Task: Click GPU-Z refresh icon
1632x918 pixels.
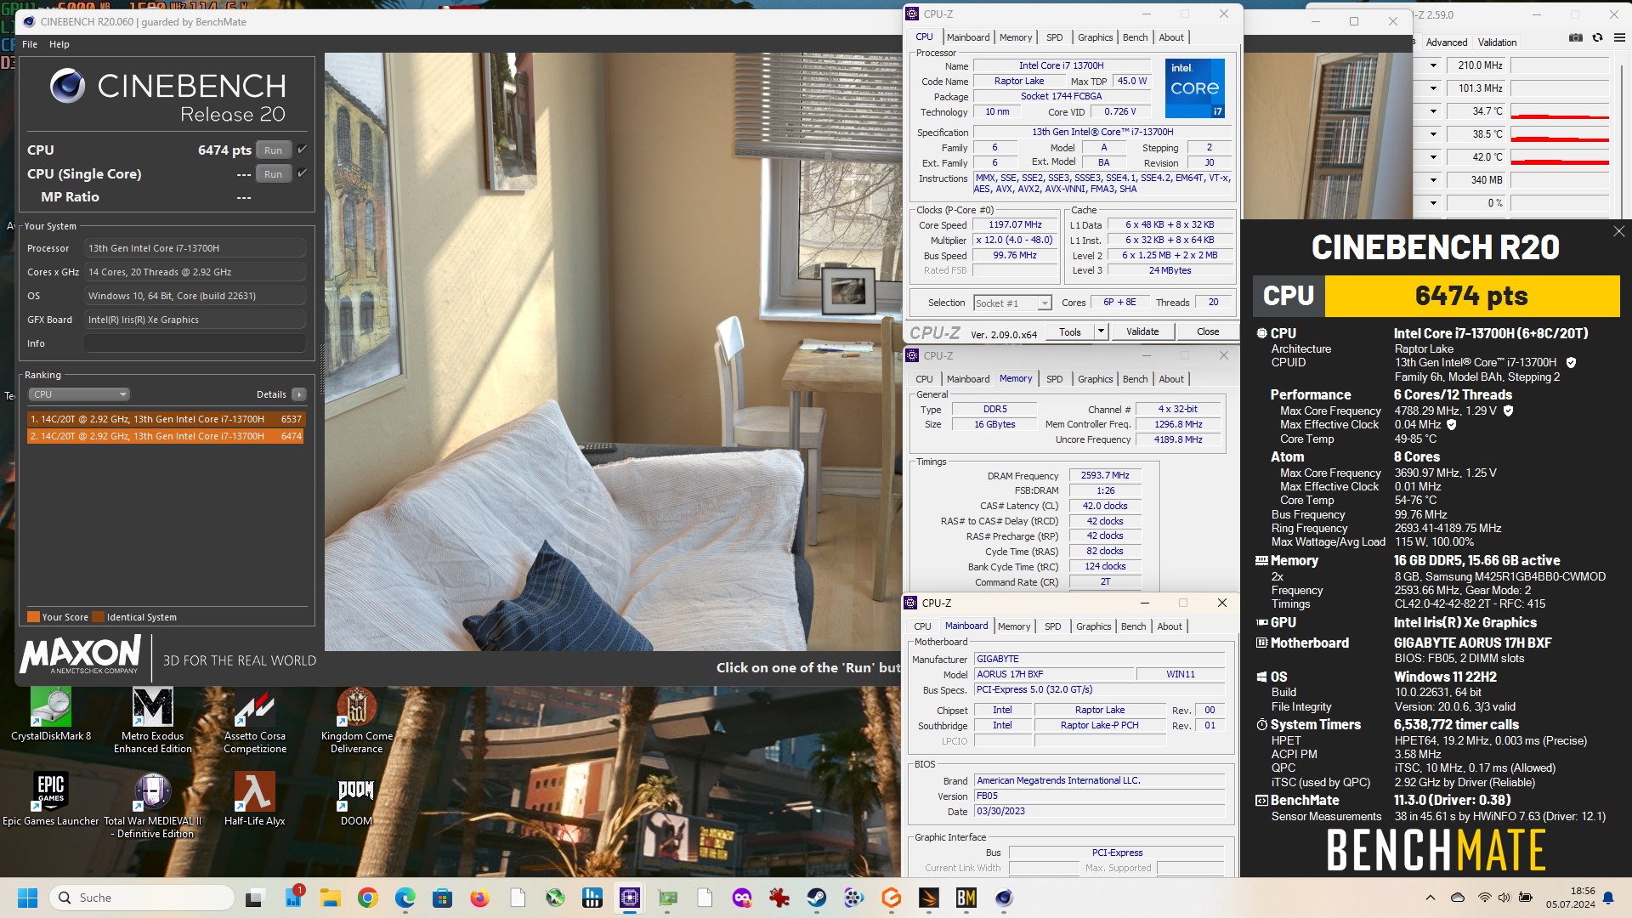Action: (x=1597, y=37)
